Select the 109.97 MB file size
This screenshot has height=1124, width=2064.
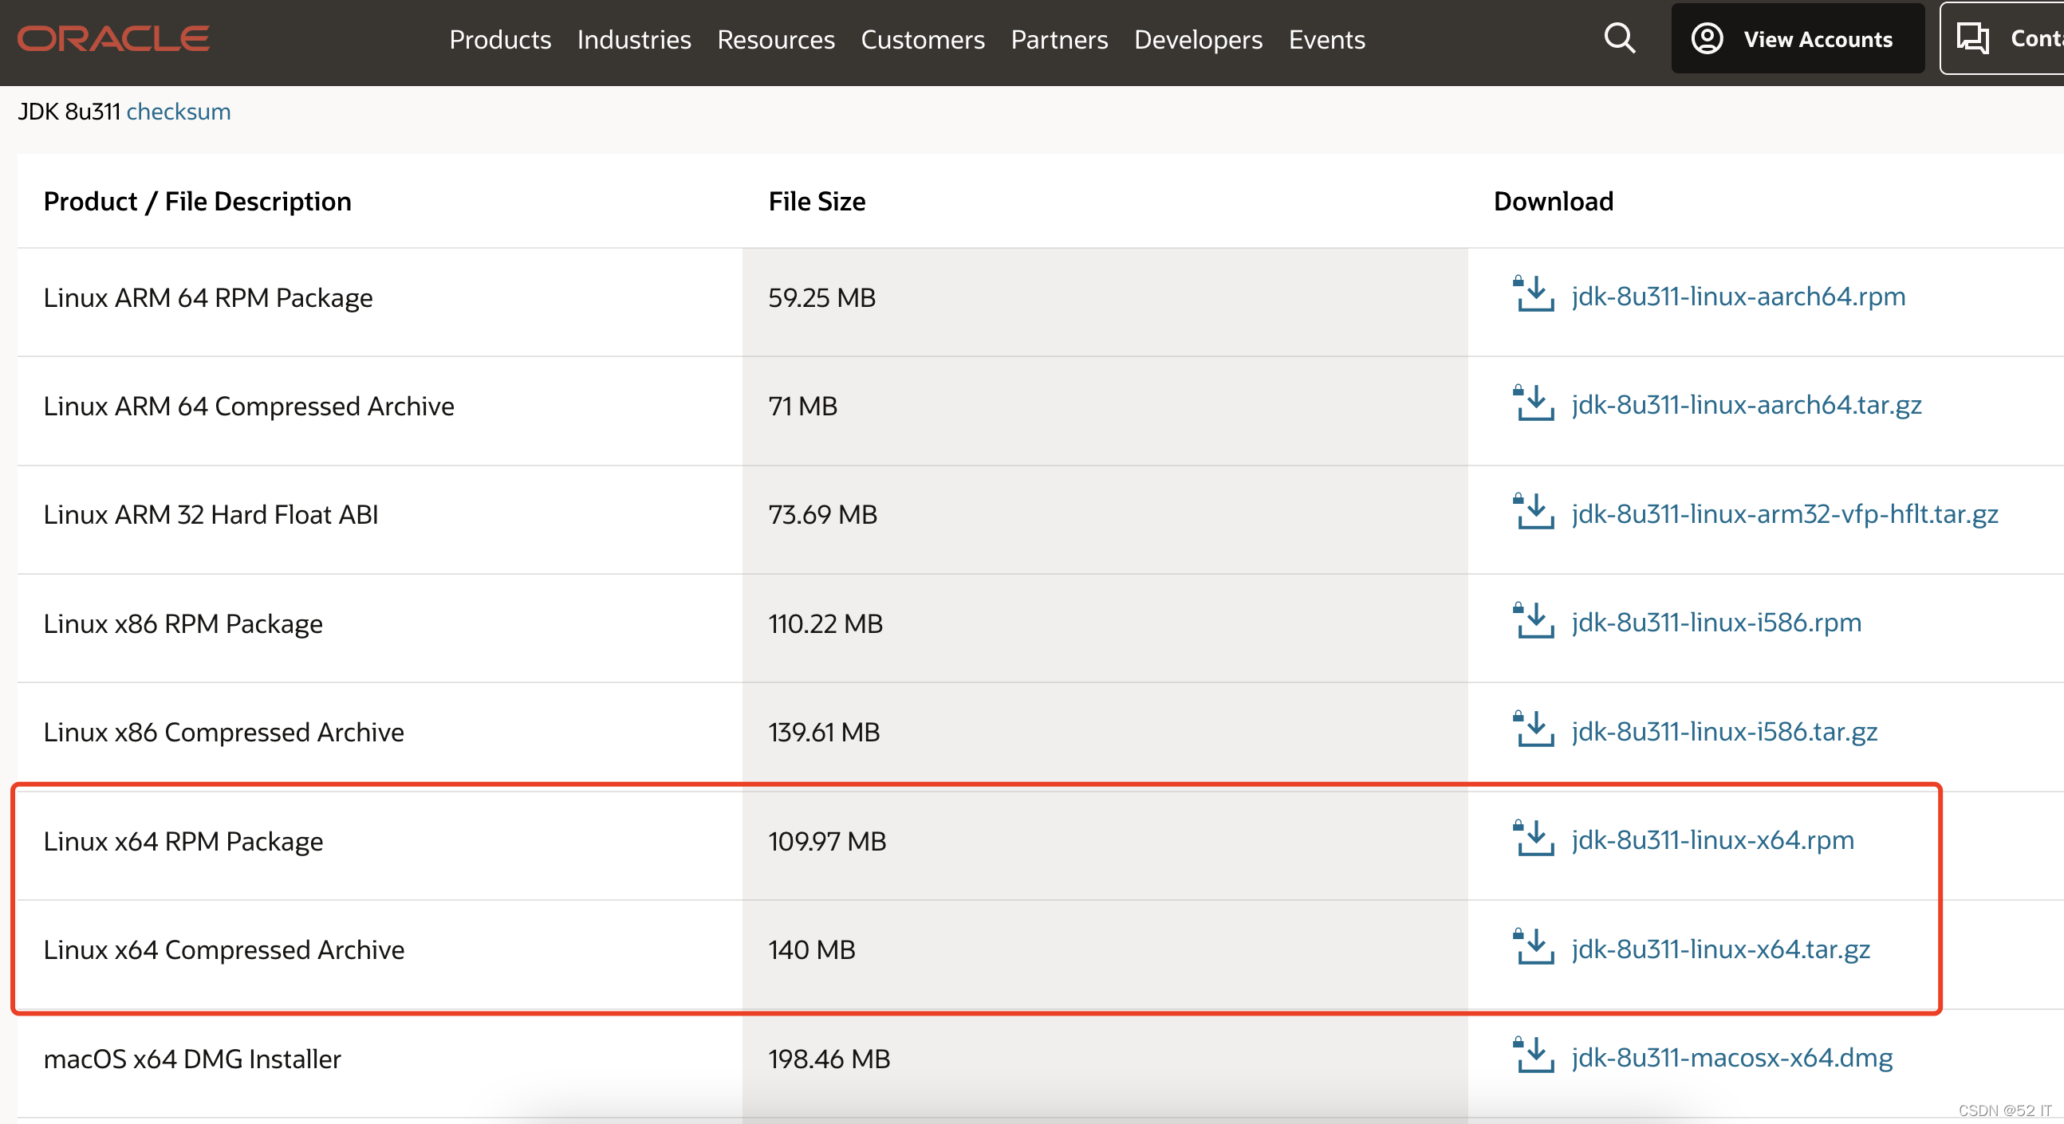click(x=827, y=841)
